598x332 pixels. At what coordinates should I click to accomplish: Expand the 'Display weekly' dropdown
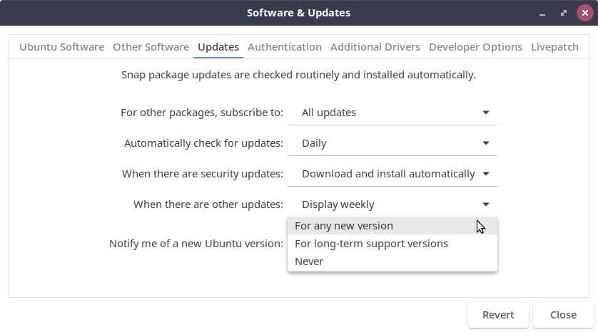392,204
